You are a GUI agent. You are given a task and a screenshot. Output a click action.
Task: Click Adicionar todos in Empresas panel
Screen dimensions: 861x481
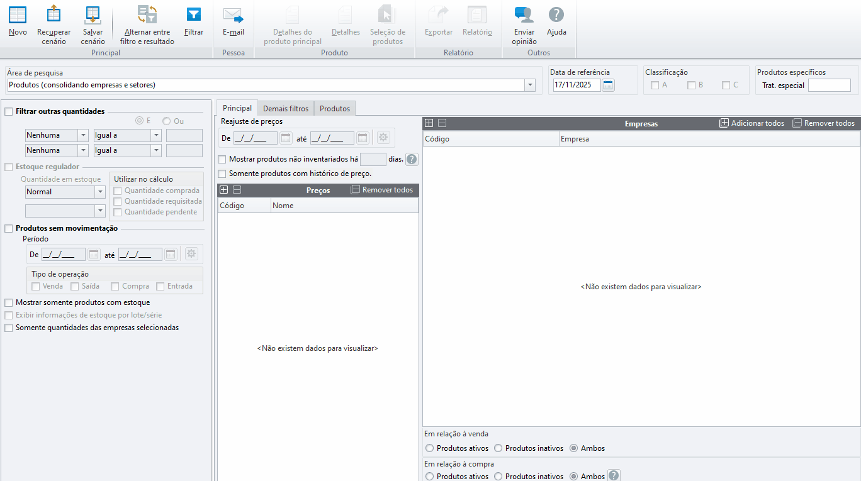pos(752,123)
